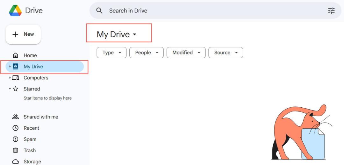Open Trash section label
The height and width of the screenshot is (165, 344).
coord(30,150)
